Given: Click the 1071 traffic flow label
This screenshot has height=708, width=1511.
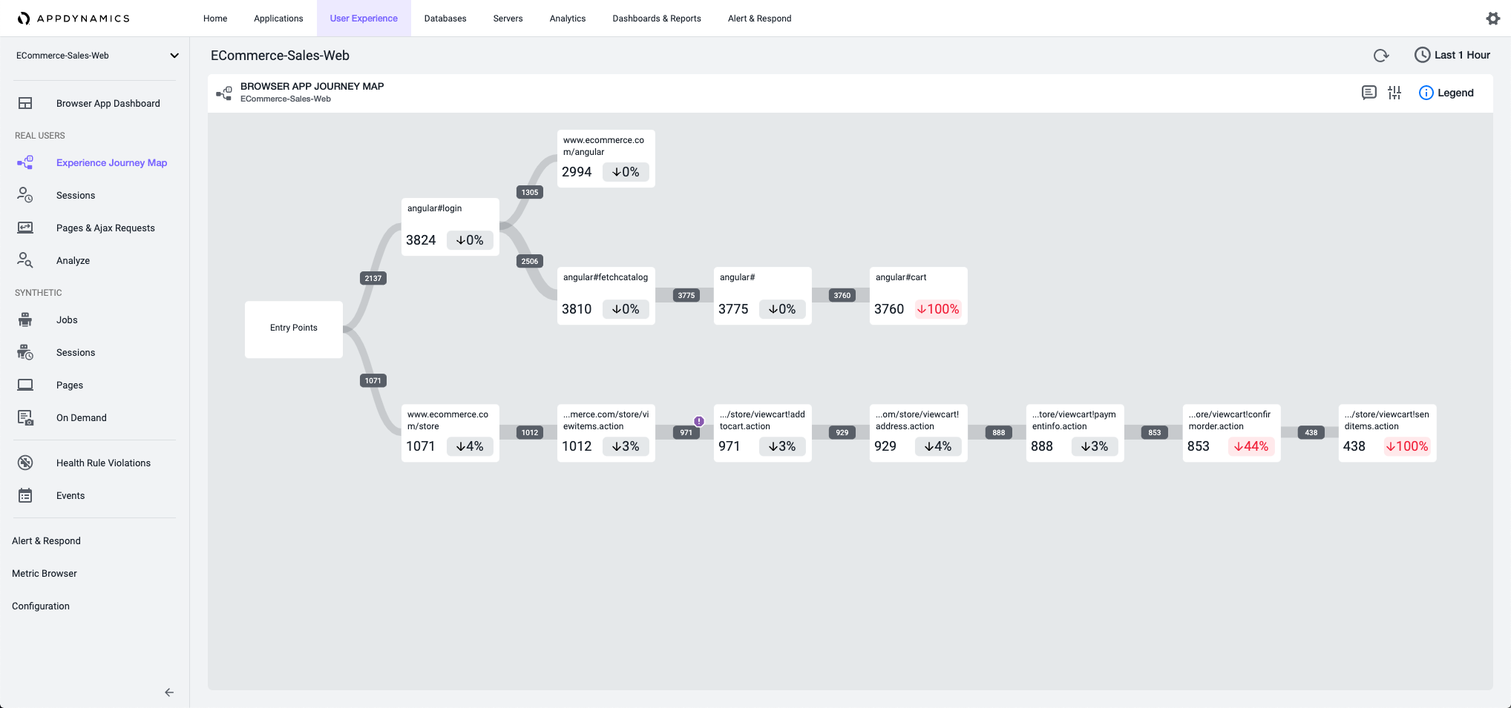Looking at the screenshot, I should 373,381.
